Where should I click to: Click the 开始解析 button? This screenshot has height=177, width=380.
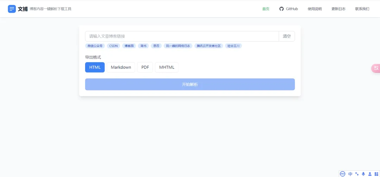[190, 84]
